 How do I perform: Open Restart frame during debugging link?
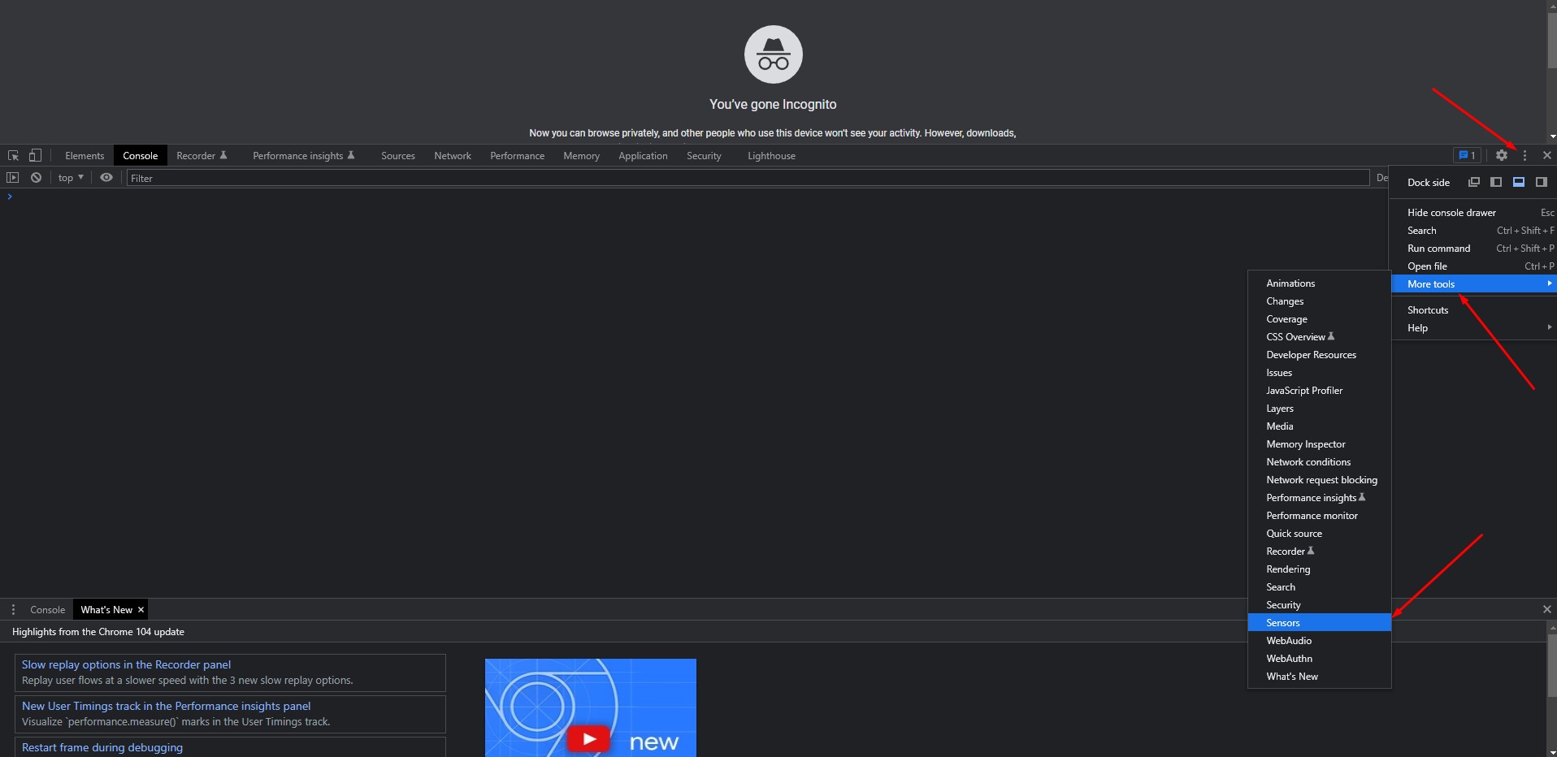(102, 747)
